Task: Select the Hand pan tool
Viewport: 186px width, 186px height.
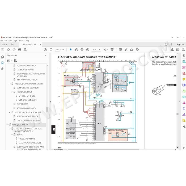Action: point(77,50)
